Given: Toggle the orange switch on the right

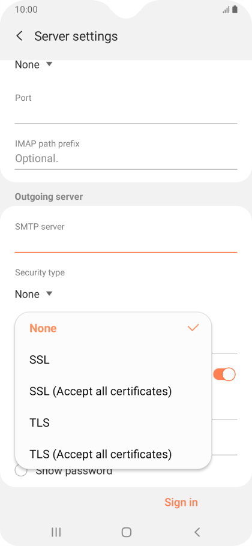Looking at the screenshot, I should tap(224, 374).
